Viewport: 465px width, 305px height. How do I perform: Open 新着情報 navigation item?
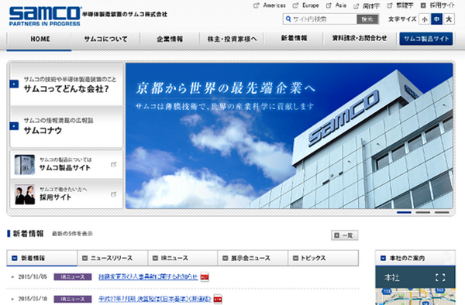[x=294, y=39]
